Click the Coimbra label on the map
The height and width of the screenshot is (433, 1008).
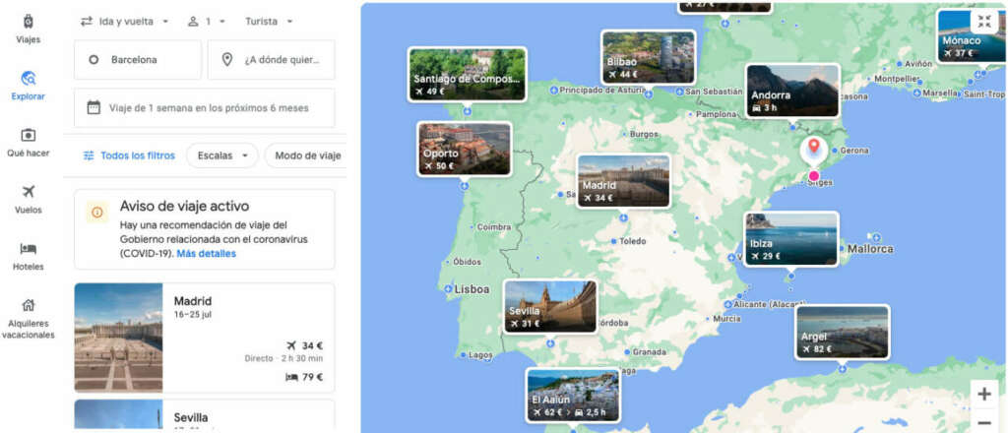(x=494, y=226)
